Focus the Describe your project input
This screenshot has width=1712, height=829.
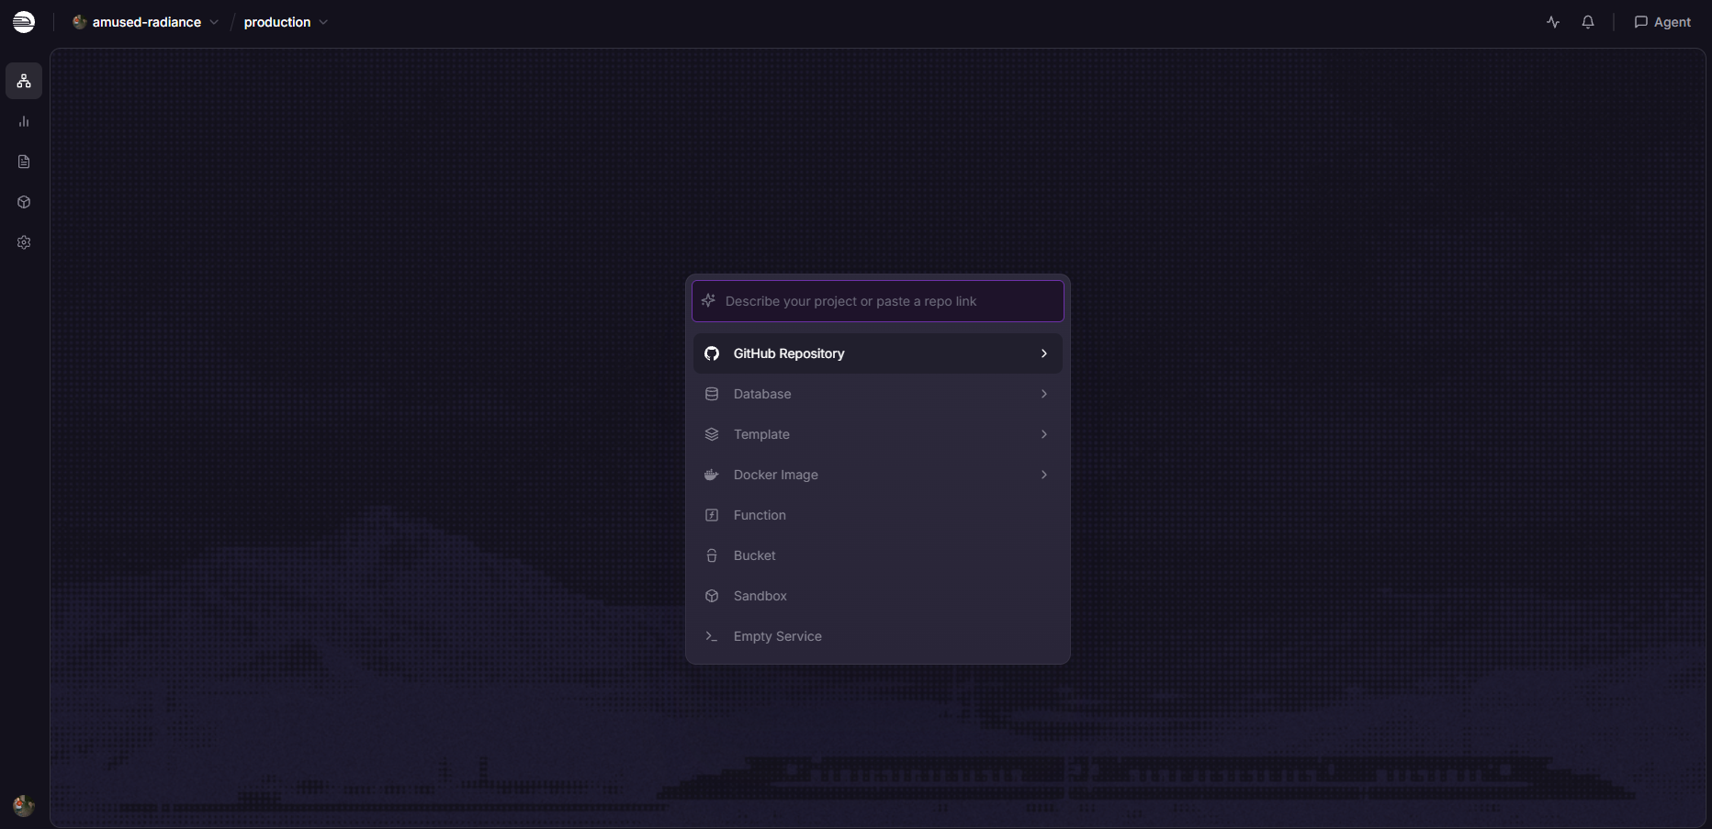[878, 301]
